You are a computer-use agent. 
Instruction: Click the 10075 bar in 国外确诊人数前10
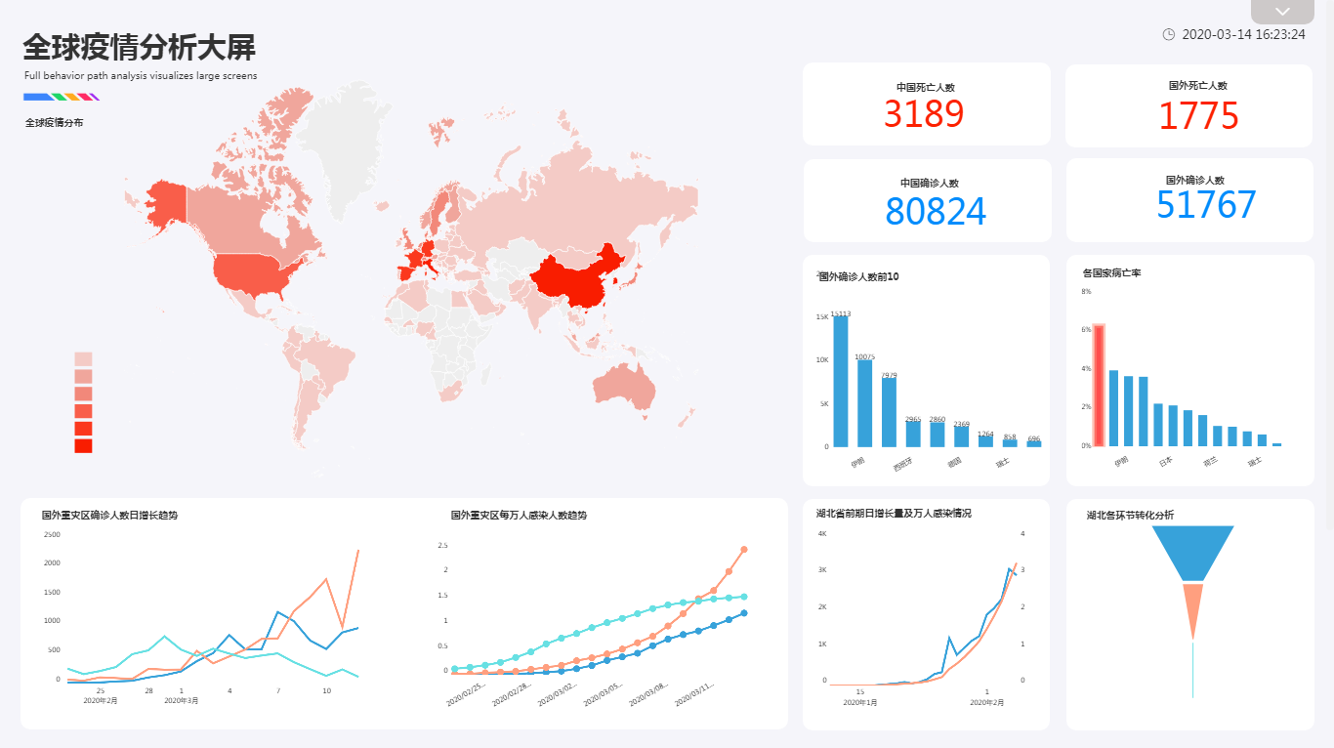pyautogui.click(x=864, y=402)
